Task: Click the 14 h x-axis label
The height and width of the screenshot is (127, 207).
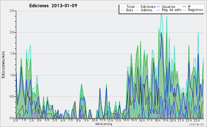Action: pos(126,120)
